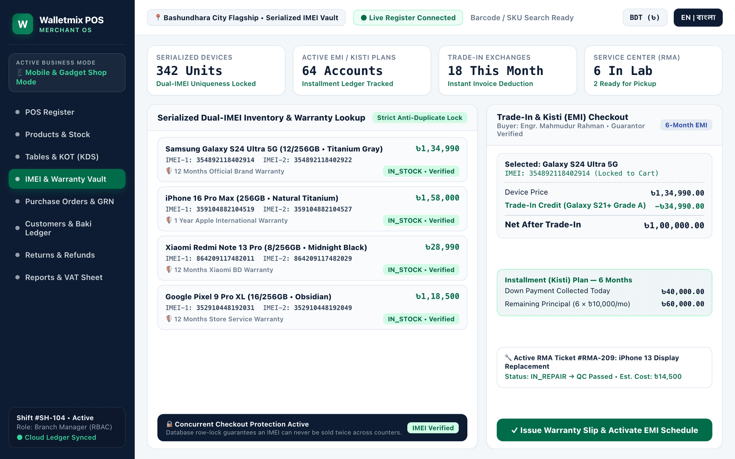Click the lock icon on Concurrent Checkout banner
The image size is (735, 459).
[x=169, y=424]
